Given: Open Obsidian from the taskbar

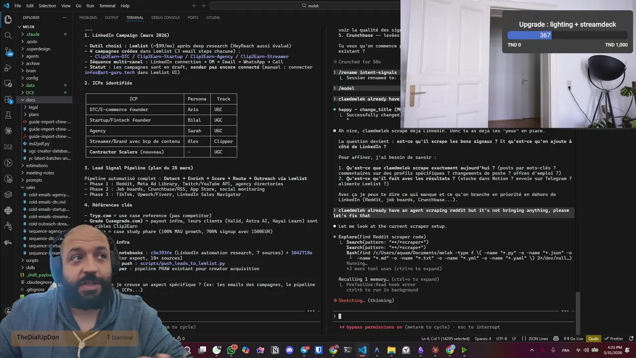Looking at the screenshot, I should (x=421, y=350).
